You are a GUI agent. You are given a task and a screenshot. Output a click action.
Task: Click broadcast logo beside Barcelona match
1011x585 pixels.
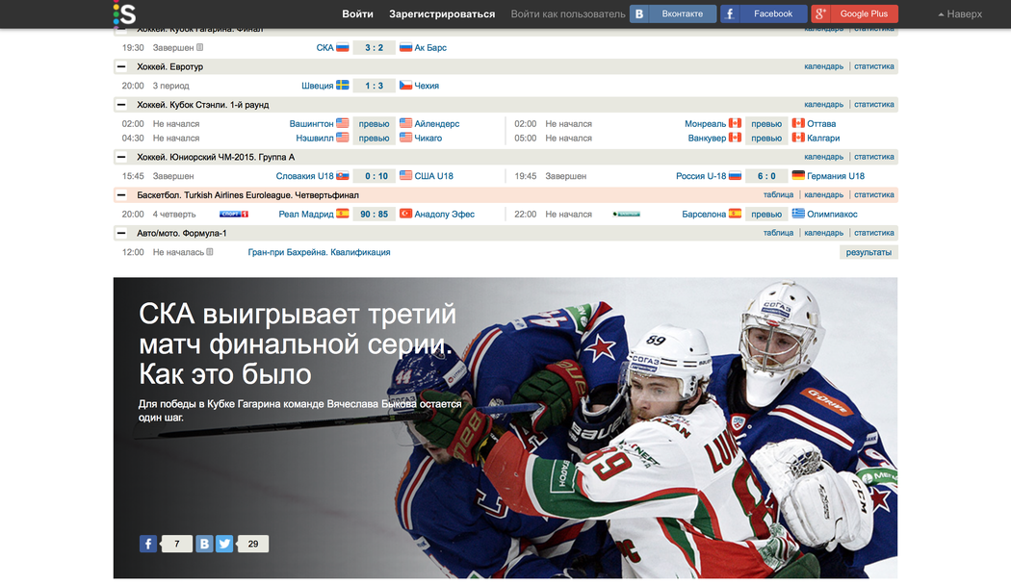pos(626,215)
